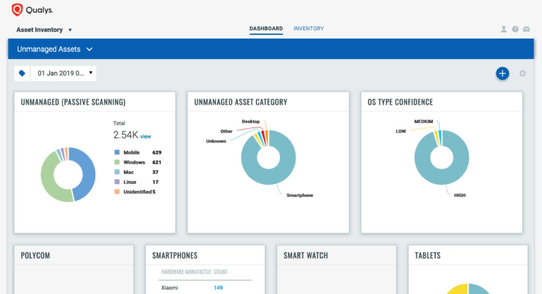This screenshot has width=542, height=294.
Task: Select the HIGH confidence label
Action: pyautogui.click(x=460, y=195)
